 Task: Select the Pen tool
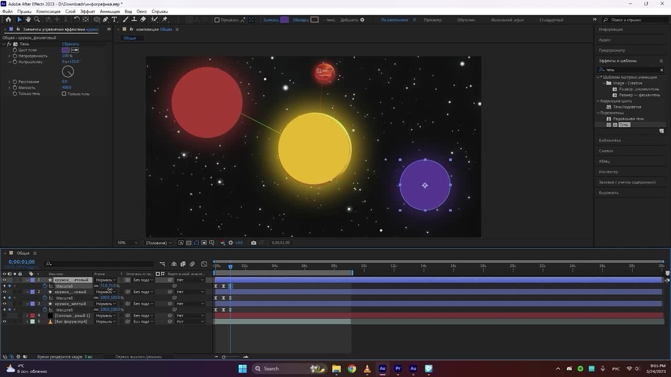(x=106, y=20)
